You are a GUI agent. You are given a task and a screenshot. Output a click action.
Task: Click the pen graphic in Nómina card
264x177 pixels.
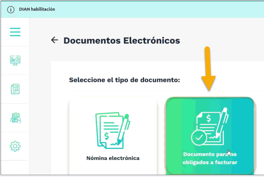pyautogui.click(x=124, y=129)
